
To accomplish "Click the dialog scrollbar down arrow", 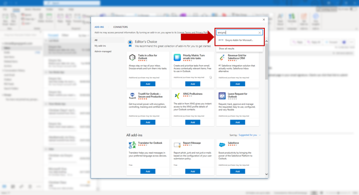I will click(x=266, y=174).
